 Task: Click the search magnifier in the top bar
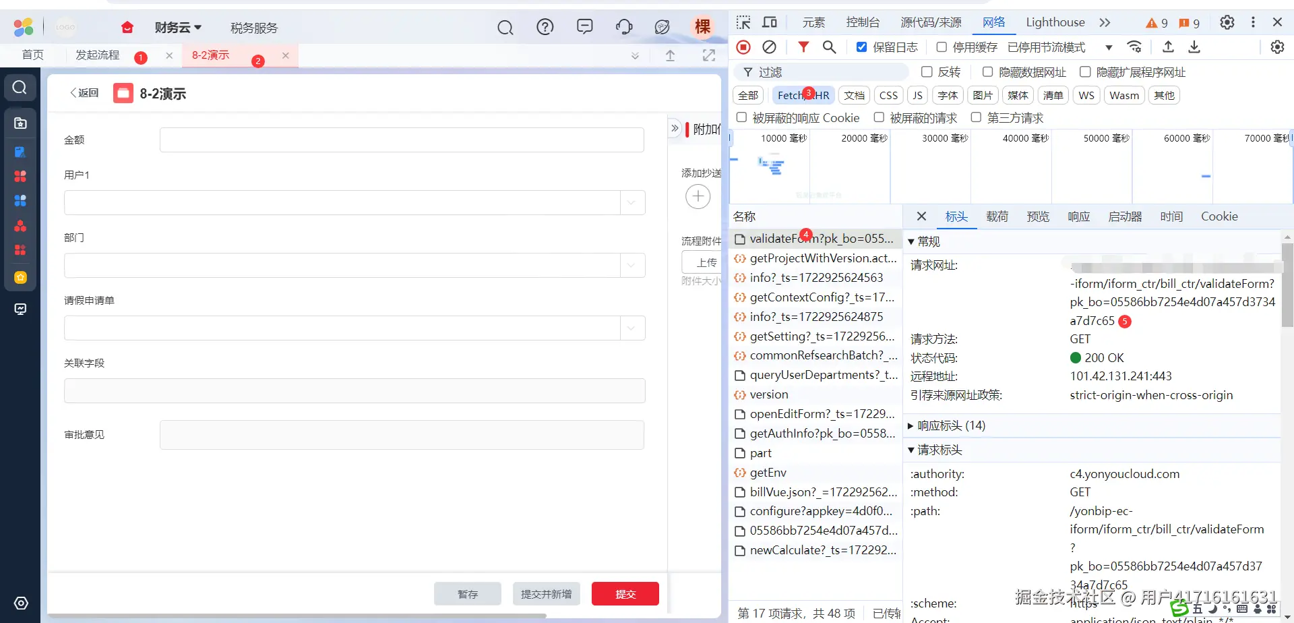[x=505, y=28]
